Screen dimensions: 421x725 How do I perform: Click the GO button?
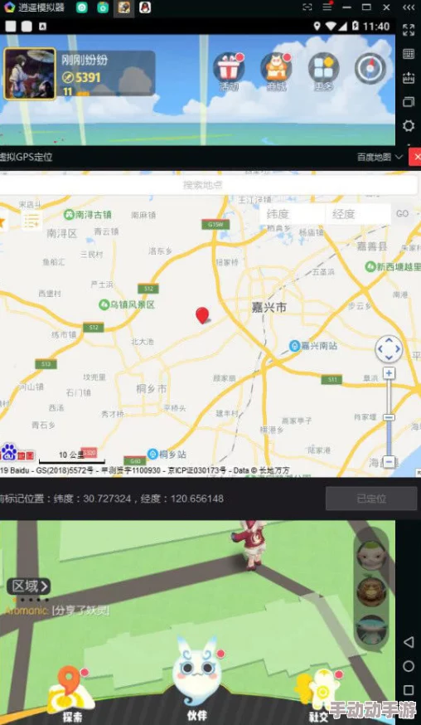[403, 214]
